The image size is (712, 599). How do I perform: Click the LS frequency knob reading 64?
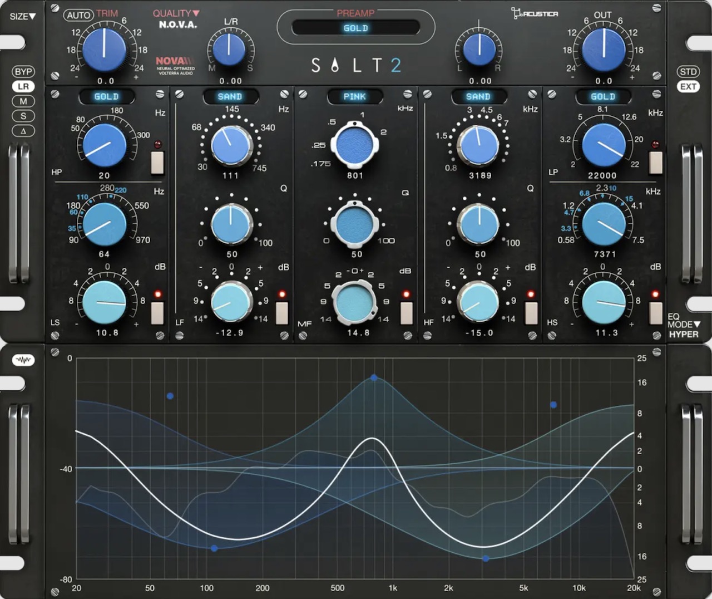105,224
